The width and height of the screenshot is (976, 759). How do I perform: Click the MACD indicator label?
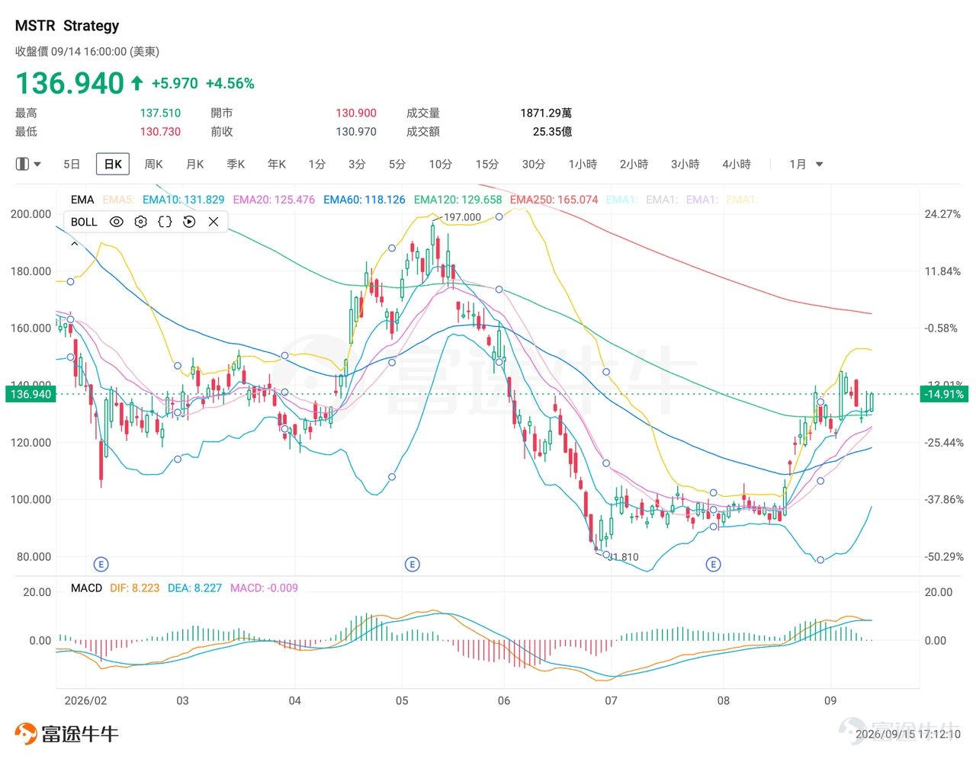click(x=86, y=588)
